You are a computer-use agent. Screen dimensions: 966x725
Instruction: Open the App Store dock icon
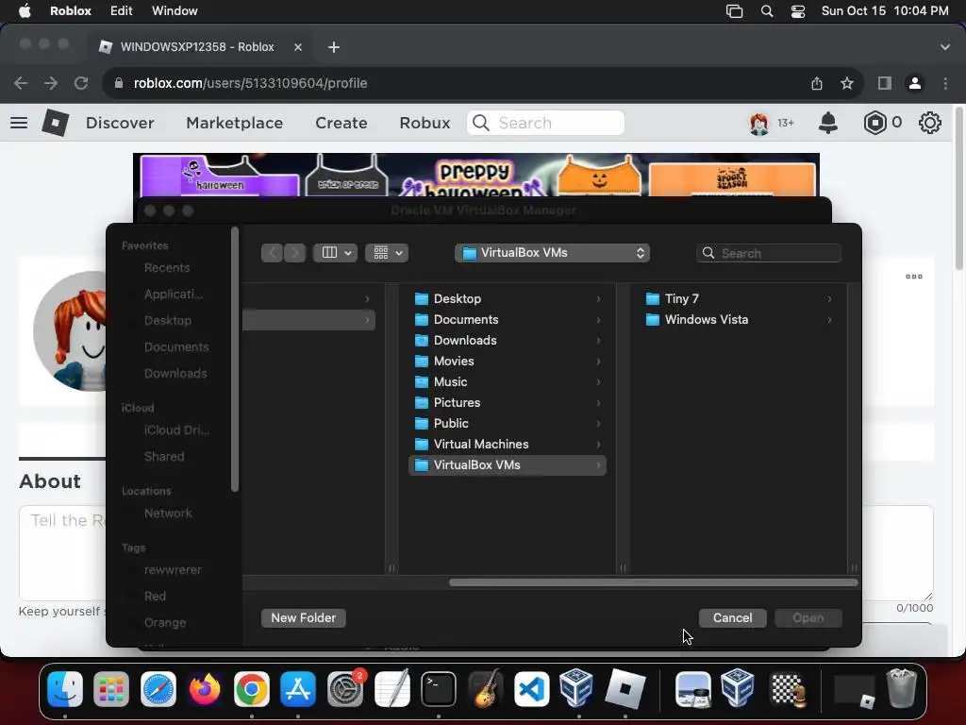click(x=298, y=688)
